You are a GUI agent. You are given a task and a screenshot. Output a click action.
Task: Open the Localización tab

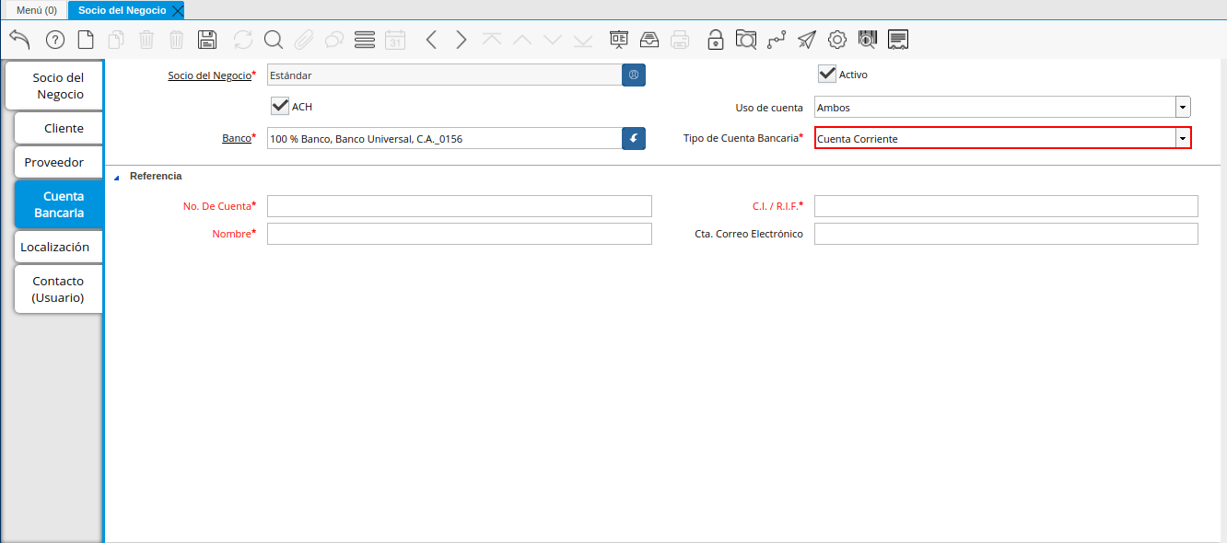point(55,247)
